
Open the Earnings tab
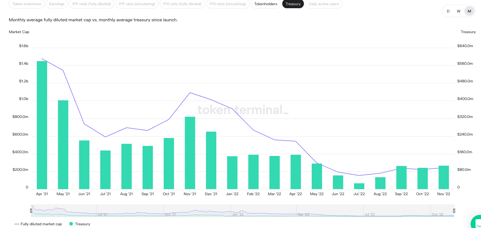click(x=57, y=4)
